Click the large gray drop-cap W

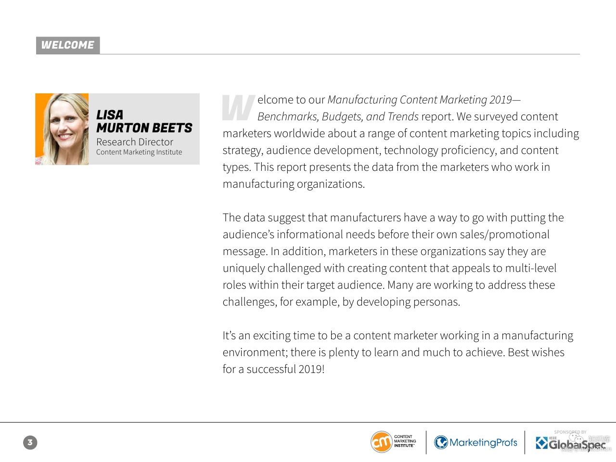(238, 108)
